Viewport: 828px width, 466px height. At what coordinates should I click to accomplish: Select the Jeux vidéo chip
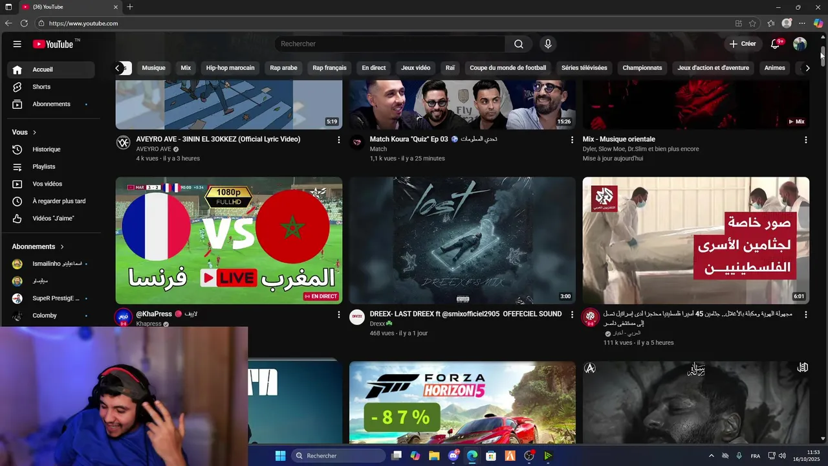pos(415,68)
